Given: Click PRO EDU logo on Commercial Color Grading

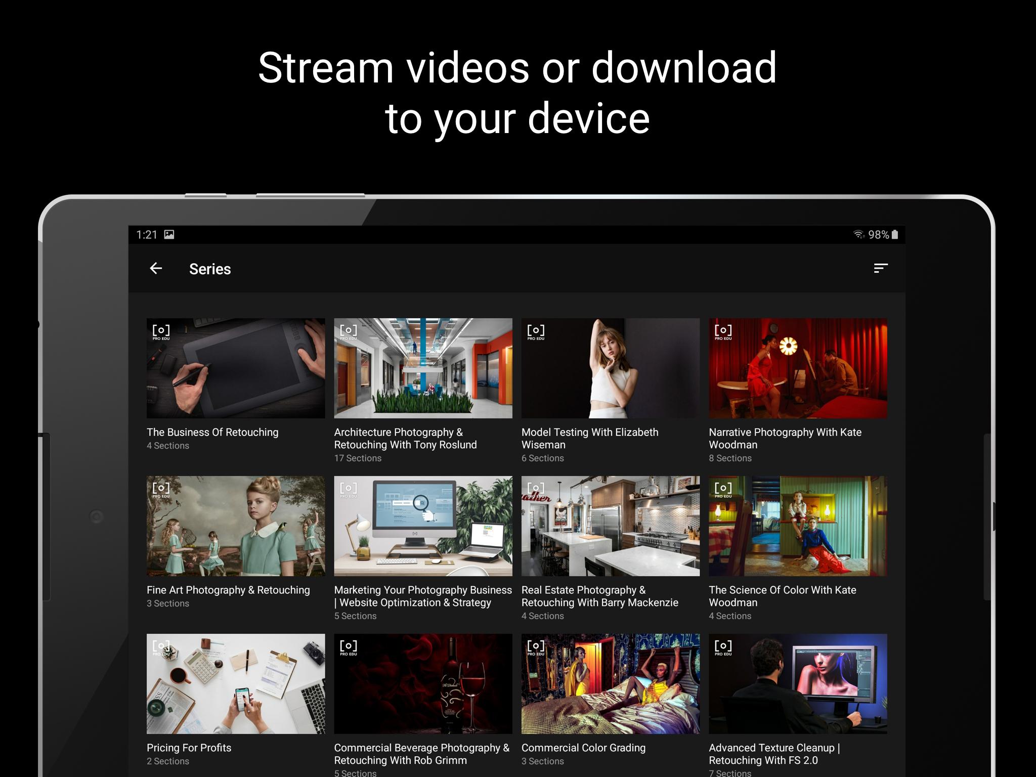Looking at the screenshot, I should tap(535, 648).
